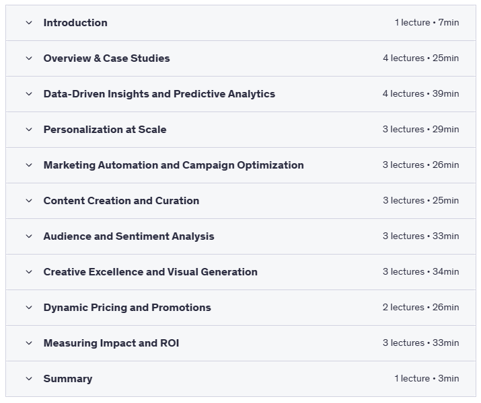The height and width of the screenshot is (403, 481).
Task: Click chevron beside Dynamic Pricing and Promotions
Action: [x=29, y=308]
